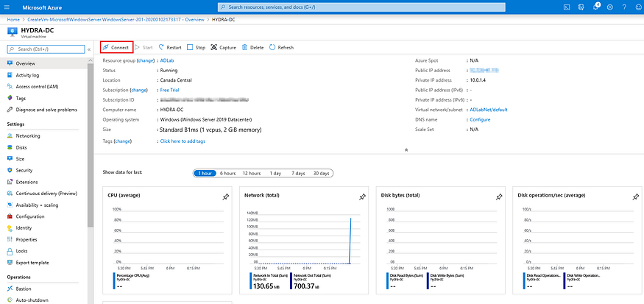
Task: Open the Disks settings page
Action: [x=23, y=146]
